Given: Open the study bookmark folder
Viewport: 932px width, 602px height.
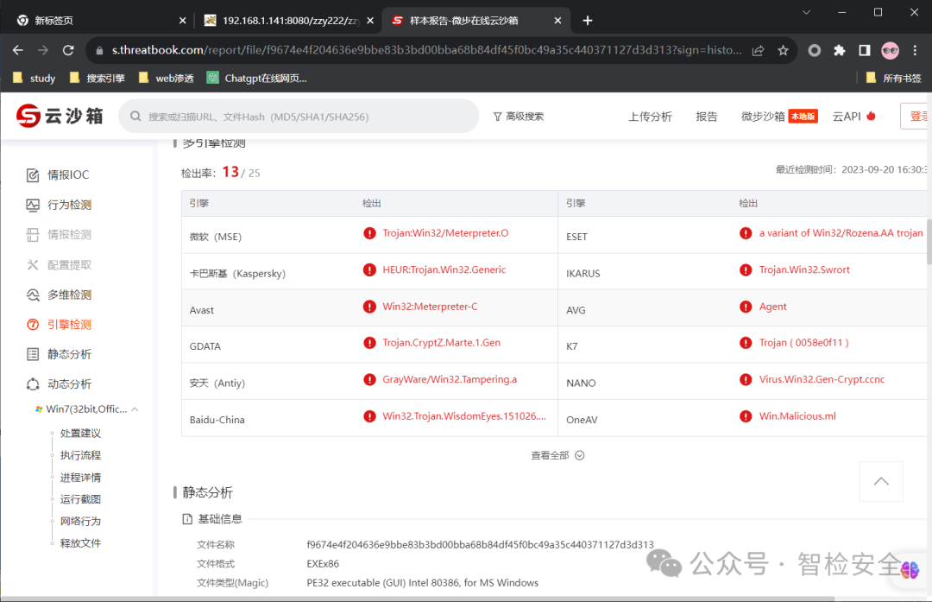Looking at the screenshot, I should pyautogui.click(x=34, y=78).
